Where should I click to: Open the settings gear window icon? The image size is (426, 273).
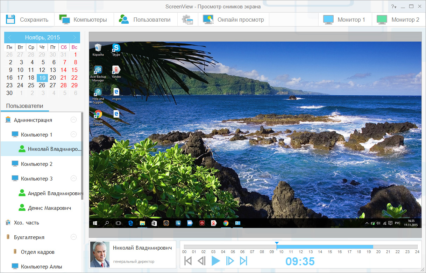point(187,20)
